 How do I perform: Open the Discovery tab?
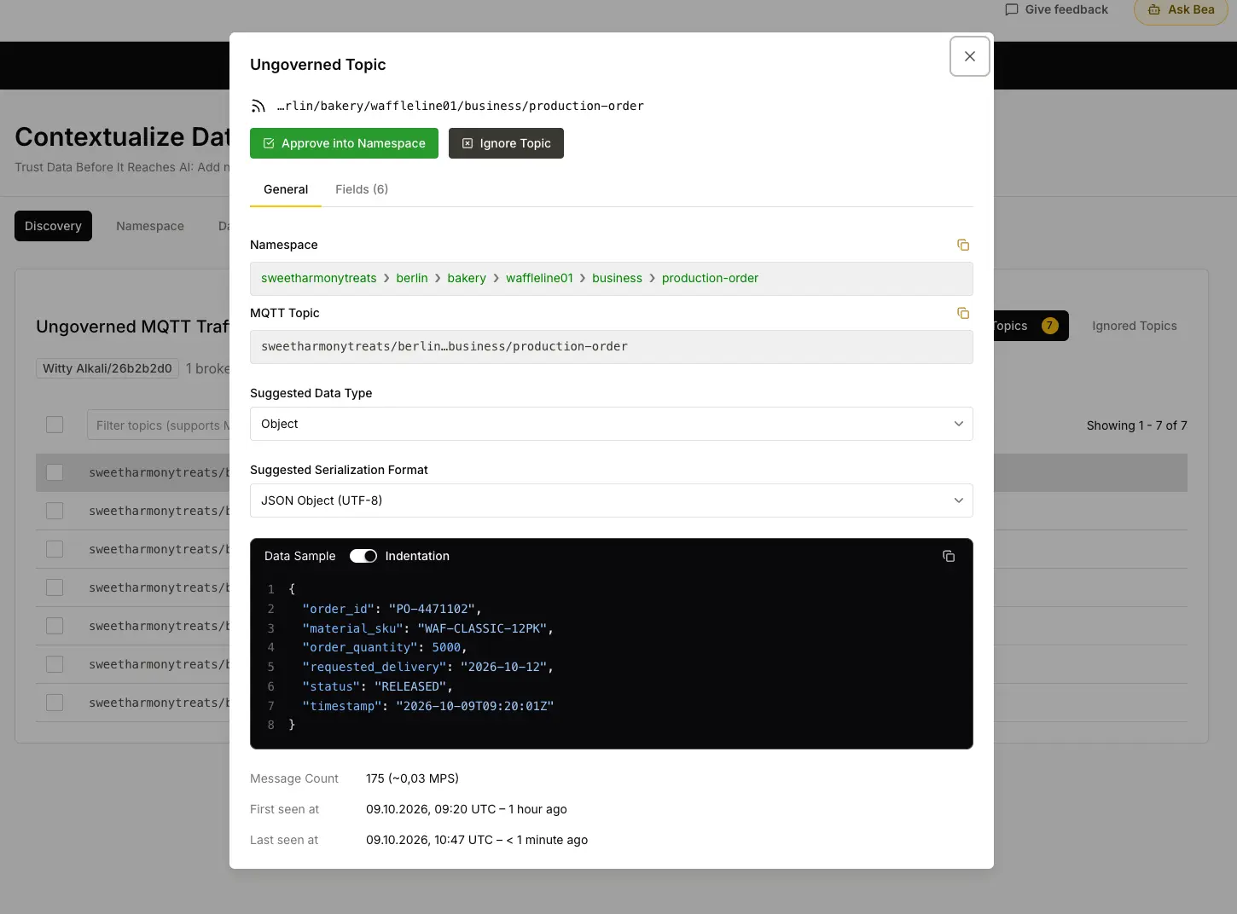pyautogui.click(x=53, y=226)
